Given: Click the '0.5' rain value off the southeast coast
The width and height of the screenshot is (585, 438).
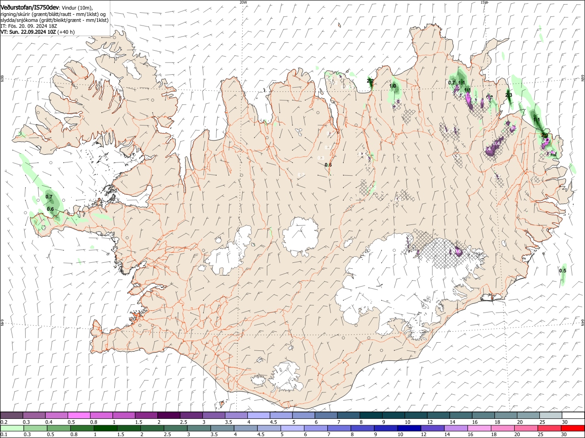Looking at the screenshot, I should pyautogui.click(x=563, y=271).
